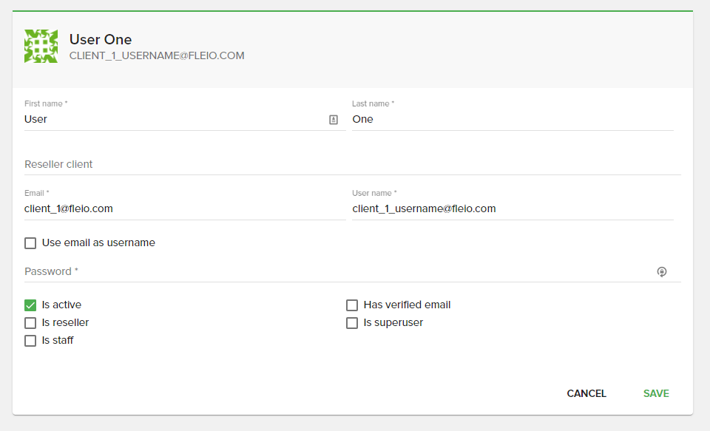Open the Reseller client selector field
710x431 pixels.
click(x=352, y=164)
